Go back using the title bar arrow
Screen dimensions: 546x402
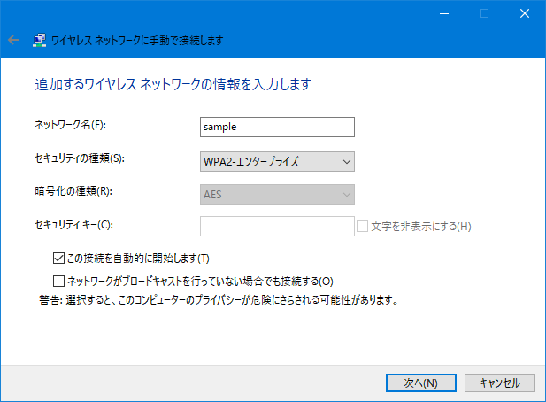point(13,40)
